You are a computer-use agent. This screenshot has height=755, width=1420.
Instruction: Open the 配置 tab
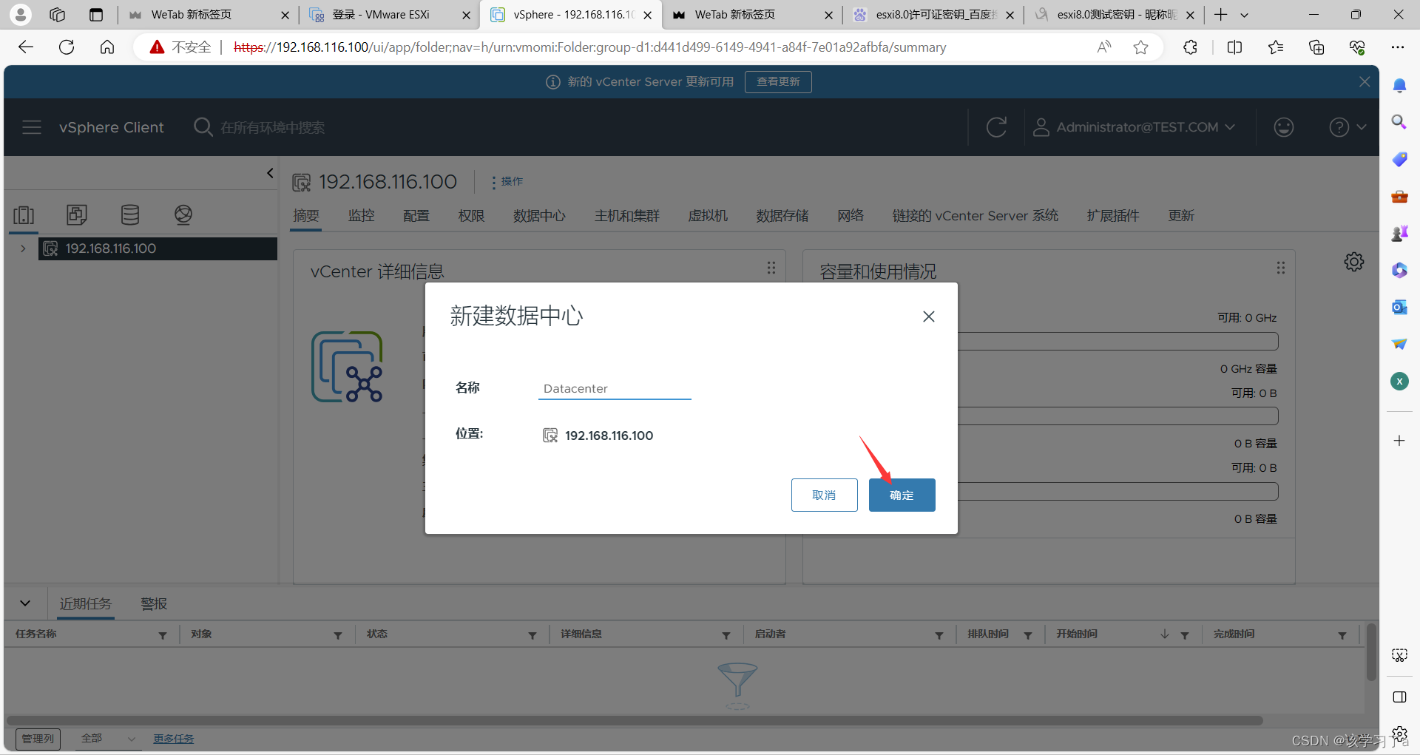coord(416,216)
